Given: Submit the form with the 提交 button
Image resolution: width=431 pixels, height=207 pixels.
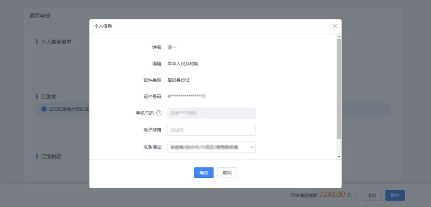Looking at the screenshot, I should click(x=395, y=195).
